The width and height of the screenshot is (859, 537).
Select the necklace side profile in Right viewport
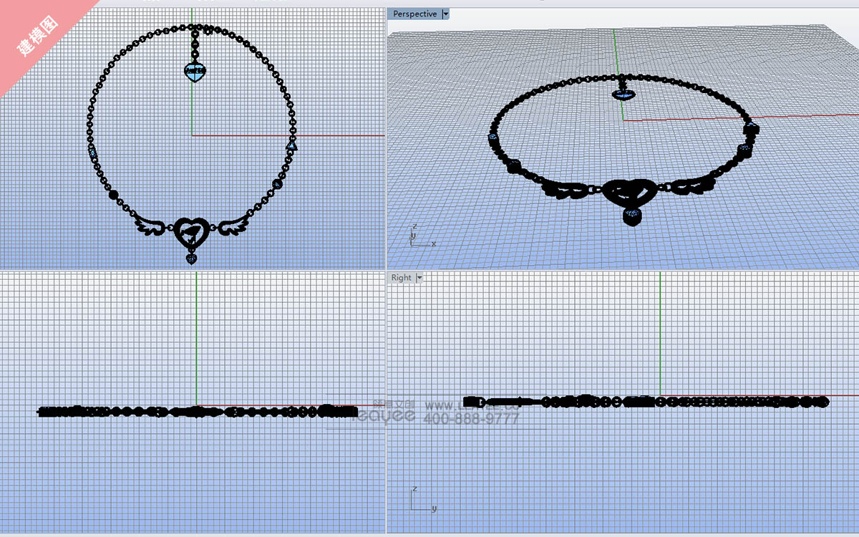(x=644, y=402)
